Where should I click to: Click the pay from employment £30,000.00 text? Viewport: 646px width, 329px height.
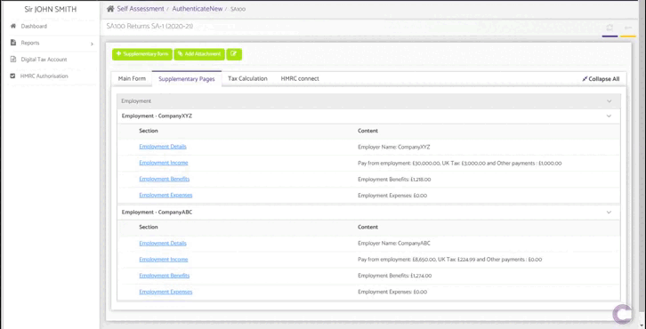coord(459,164)
